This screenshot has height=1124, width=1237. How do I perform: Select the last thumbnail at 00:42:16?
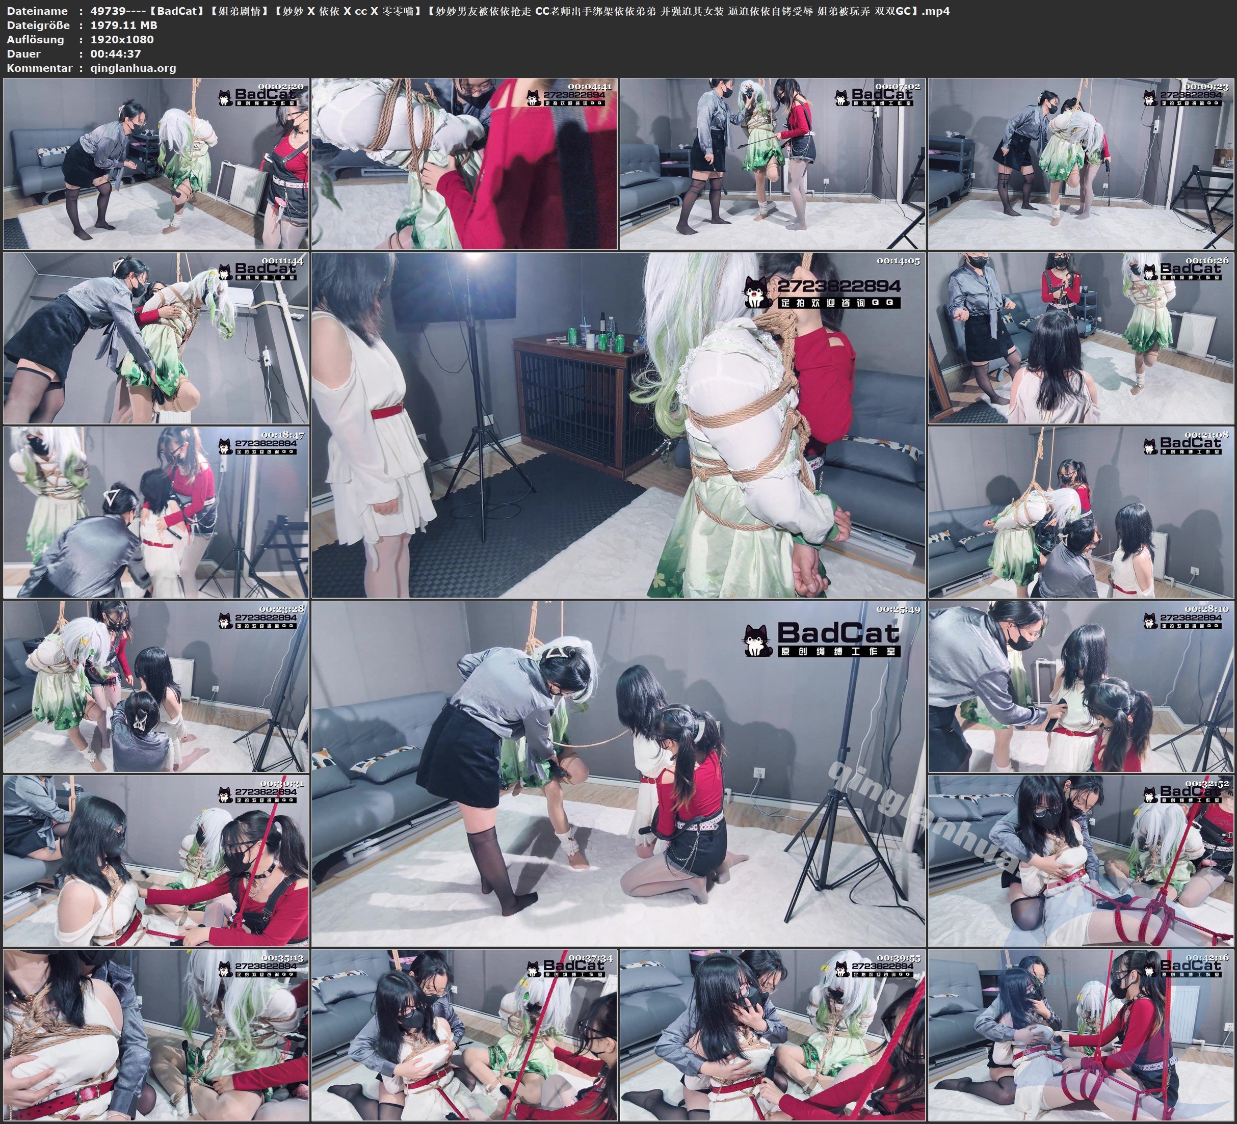(x=1080, y=1035)
